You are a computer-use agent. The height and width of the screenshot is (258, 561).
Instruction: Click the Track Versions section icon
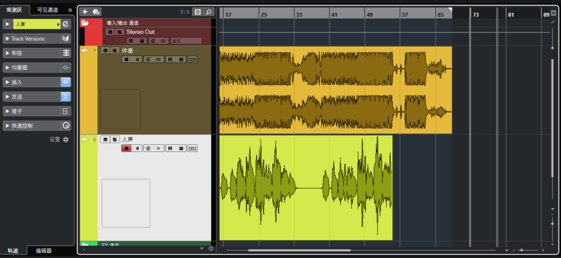pos(65,38)
